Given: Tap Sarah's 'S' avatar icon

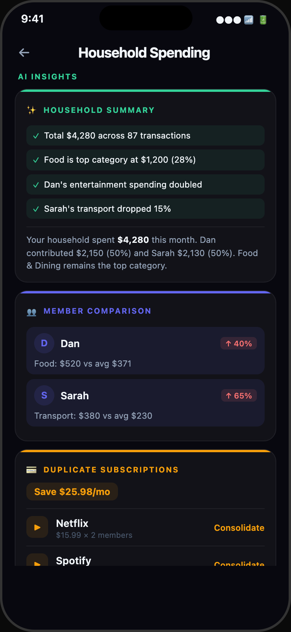Looking at the screenshot, I should [44, 395].
